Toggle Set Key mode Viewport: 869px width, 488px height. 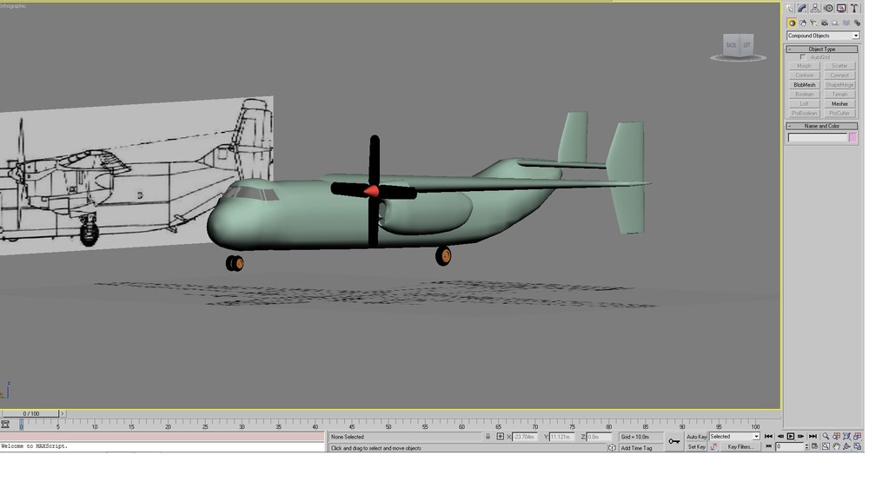[697, 446]
